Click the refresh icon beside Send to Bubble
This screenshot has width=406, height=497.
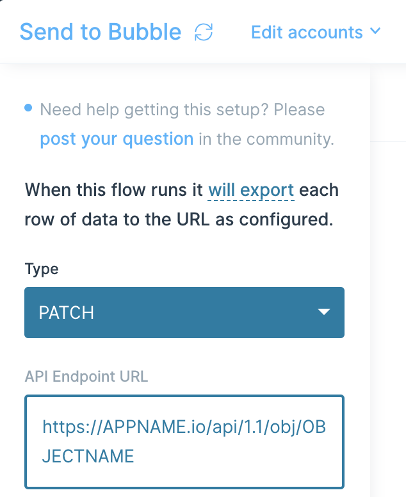click(x=204, y=32)
